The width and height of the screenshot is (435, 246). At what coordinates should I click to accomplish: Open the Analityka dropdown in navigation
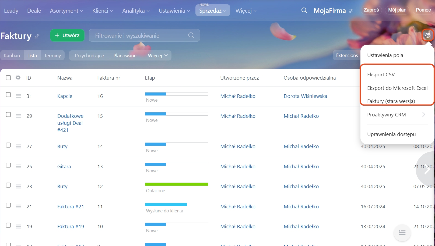[x=136, y=11]
